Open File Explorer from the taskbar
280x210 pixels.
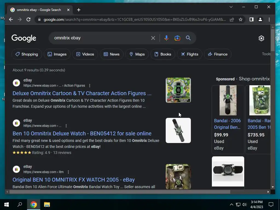click(47, 205)
